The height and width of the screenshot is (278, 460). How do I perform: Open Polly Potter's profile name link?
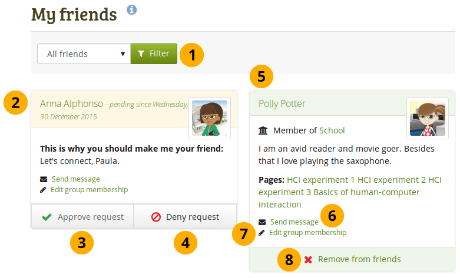pos(282,103)
